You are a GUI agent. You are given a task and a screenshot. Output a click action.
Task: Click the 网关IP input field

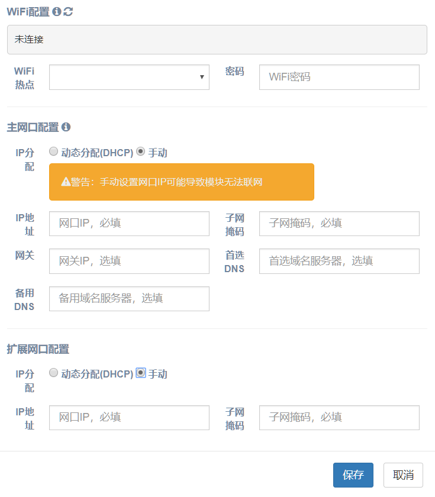(x=129, y=261)
